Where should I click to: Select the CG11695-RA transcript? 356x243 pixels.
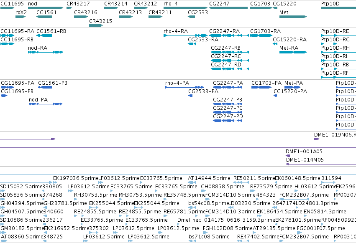click(7, 35)
